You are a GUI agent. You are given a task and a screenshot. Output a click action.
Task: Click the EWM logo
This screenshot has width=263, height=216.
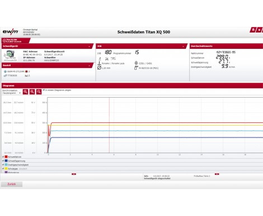click(x=11, y=32)
